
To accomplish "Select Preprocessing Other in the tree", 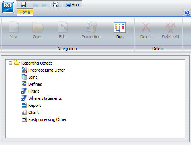I will (x=46, y=70).
